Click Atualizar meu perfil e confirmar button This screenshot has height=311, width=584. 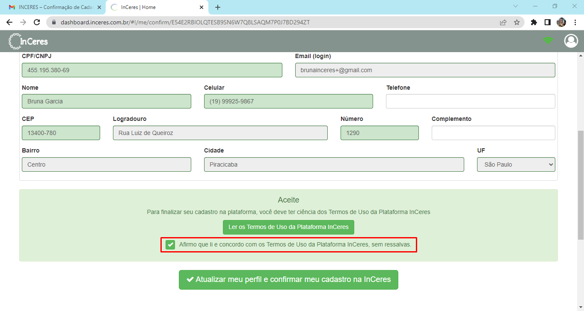click(x=288, y=280)
